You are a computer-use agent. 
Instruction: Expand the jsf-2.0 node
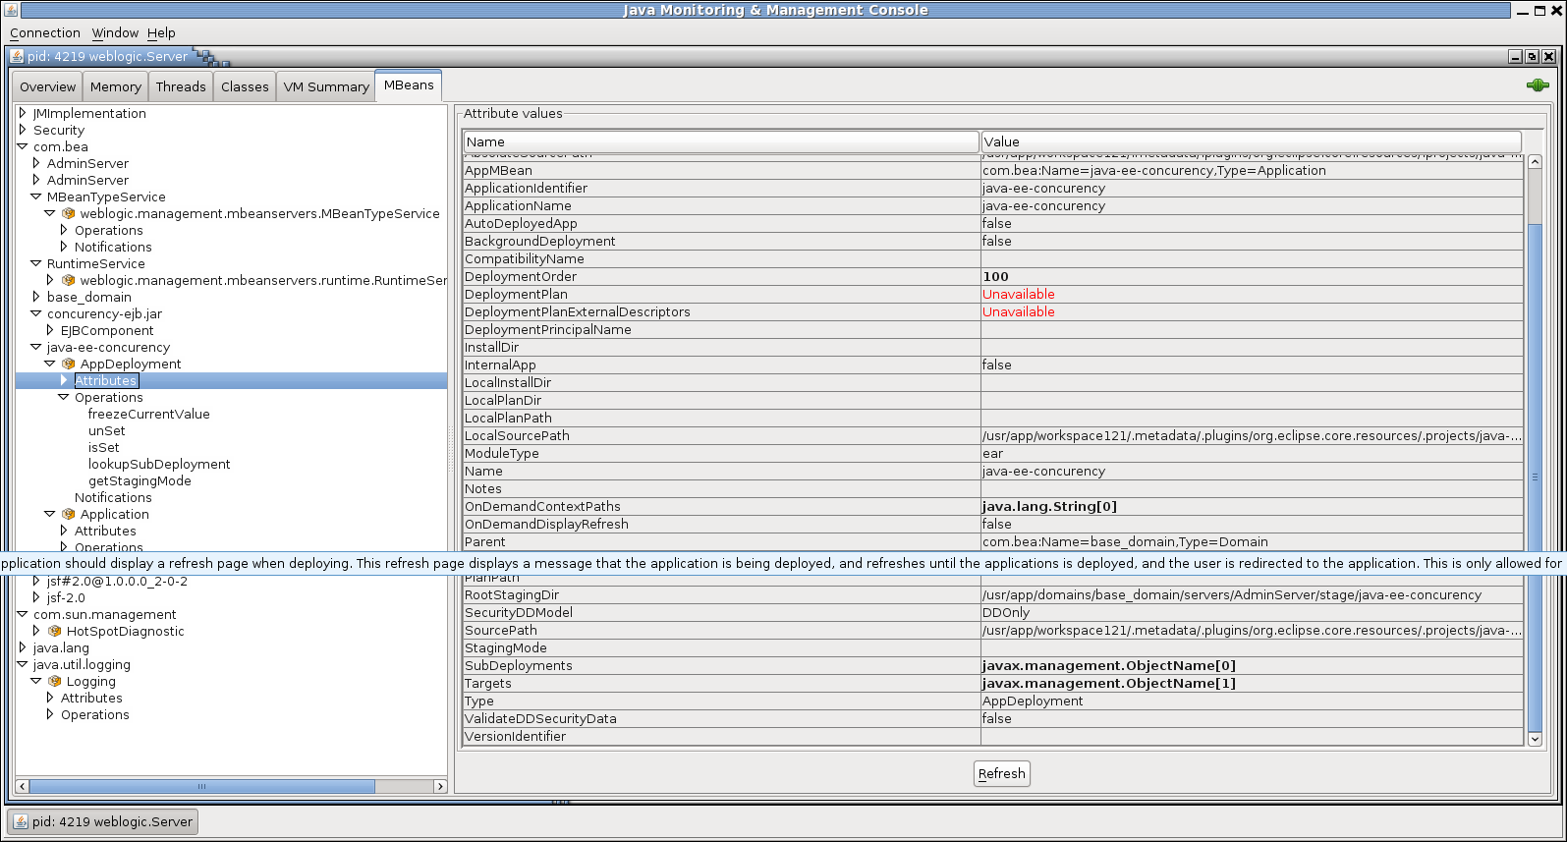(x=36, y=597)
